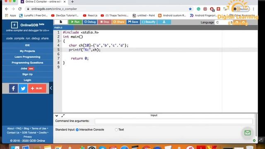Open IDE in sidebar
Screen dimensions: 265x149
click(x=27, y=45)
